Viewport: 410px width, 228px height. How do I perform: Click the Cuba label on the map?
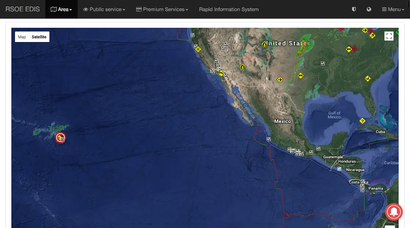380,132
